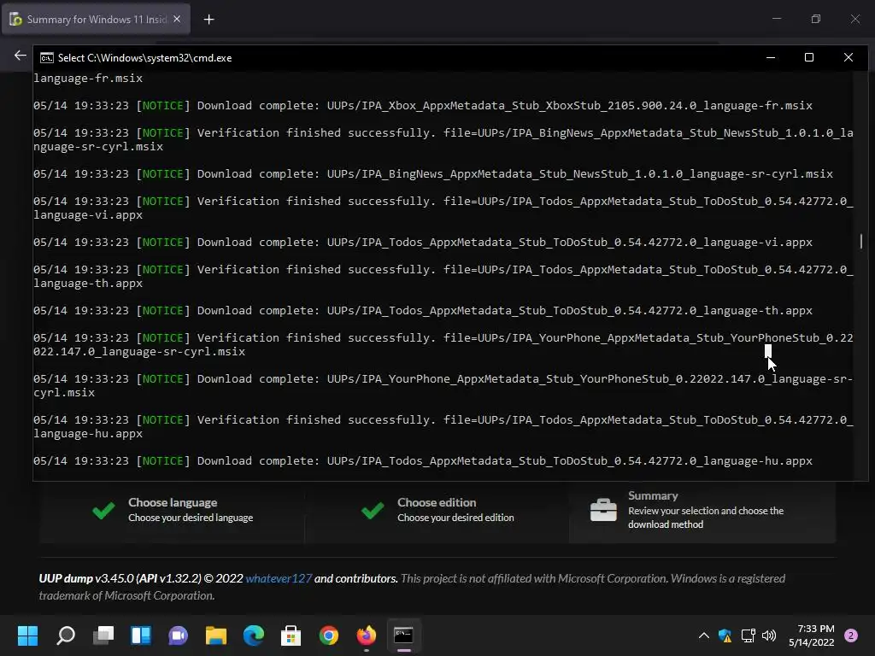Close the cmd.exe window
The image size is (875, 656).
(x=849, y=57)
